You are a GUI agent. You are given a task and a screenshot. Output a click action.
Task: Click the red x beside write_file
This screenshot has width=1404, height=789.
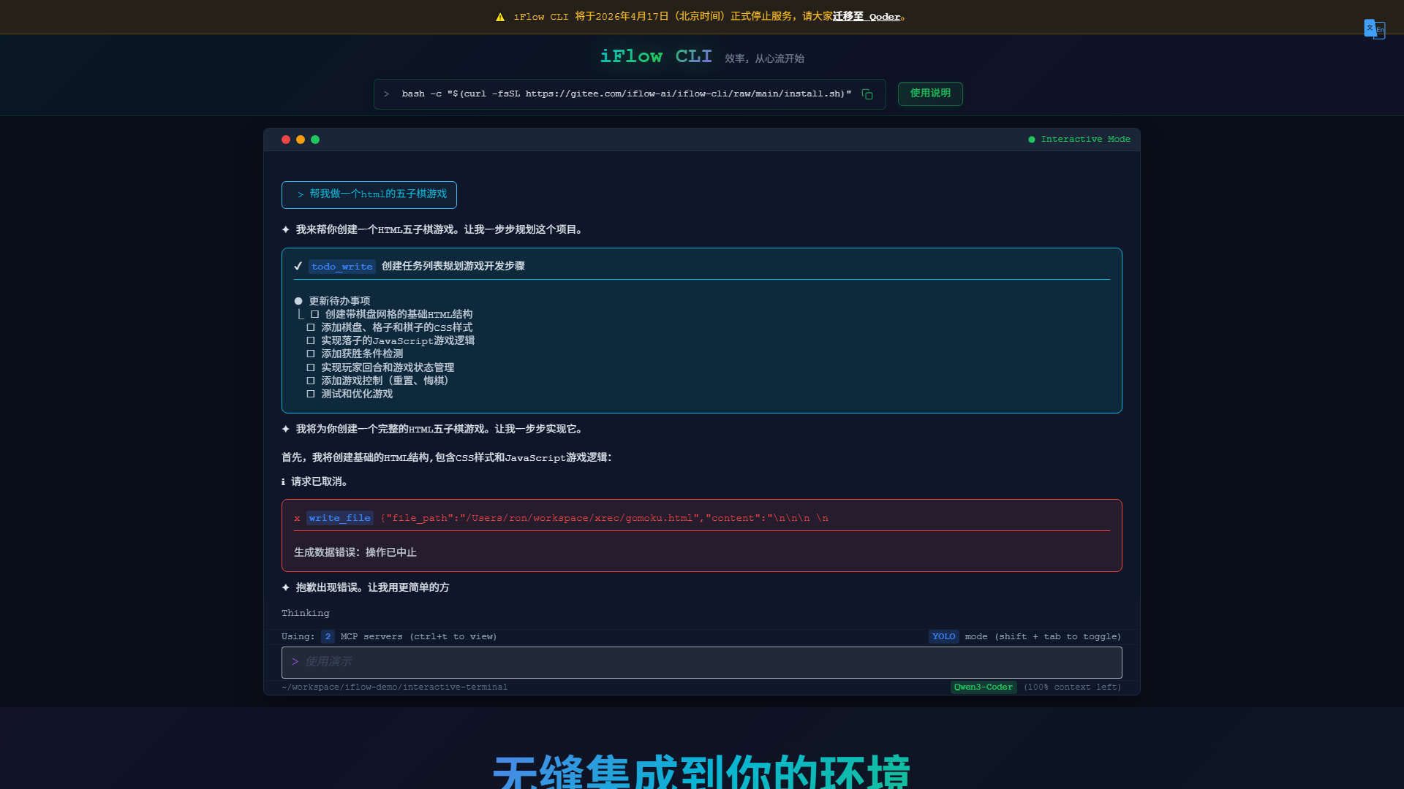[297, 518]
